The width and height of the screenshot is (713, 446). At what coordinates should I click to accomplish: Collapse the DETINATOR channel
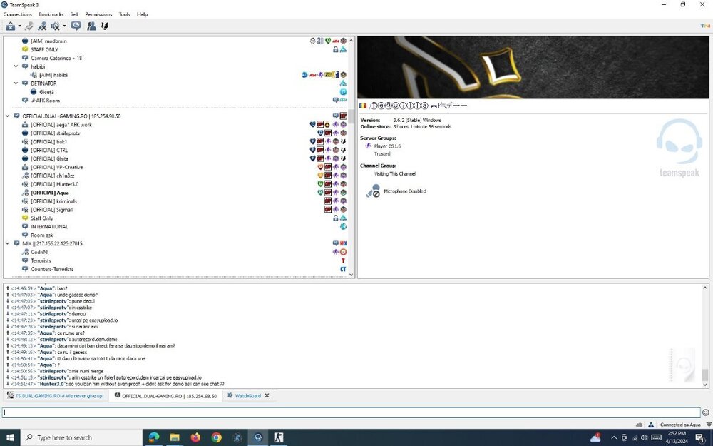click(x=16, y=83)
